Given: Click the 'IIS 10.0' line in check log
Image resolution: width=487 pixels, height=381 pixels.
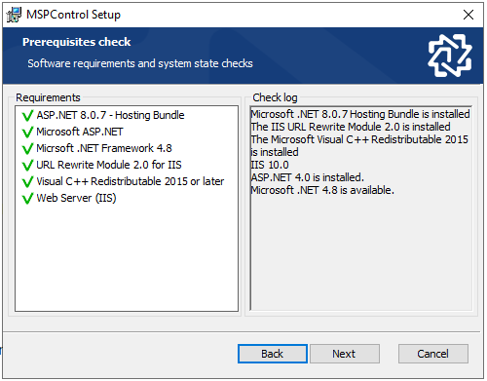Looking at the screenshot, I should 270,165.
